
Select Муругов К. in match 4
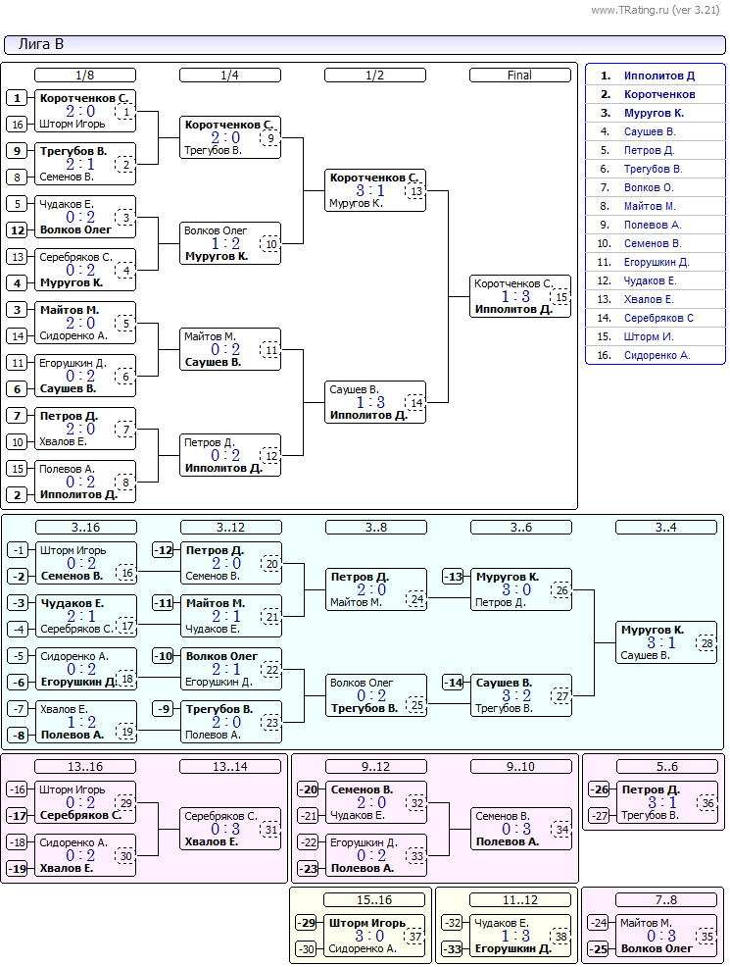(x=72, y=283)
